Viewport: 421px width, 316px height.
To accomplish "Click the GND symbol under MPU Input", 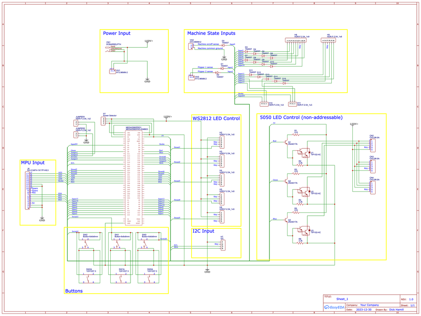I will pos(42,219).
